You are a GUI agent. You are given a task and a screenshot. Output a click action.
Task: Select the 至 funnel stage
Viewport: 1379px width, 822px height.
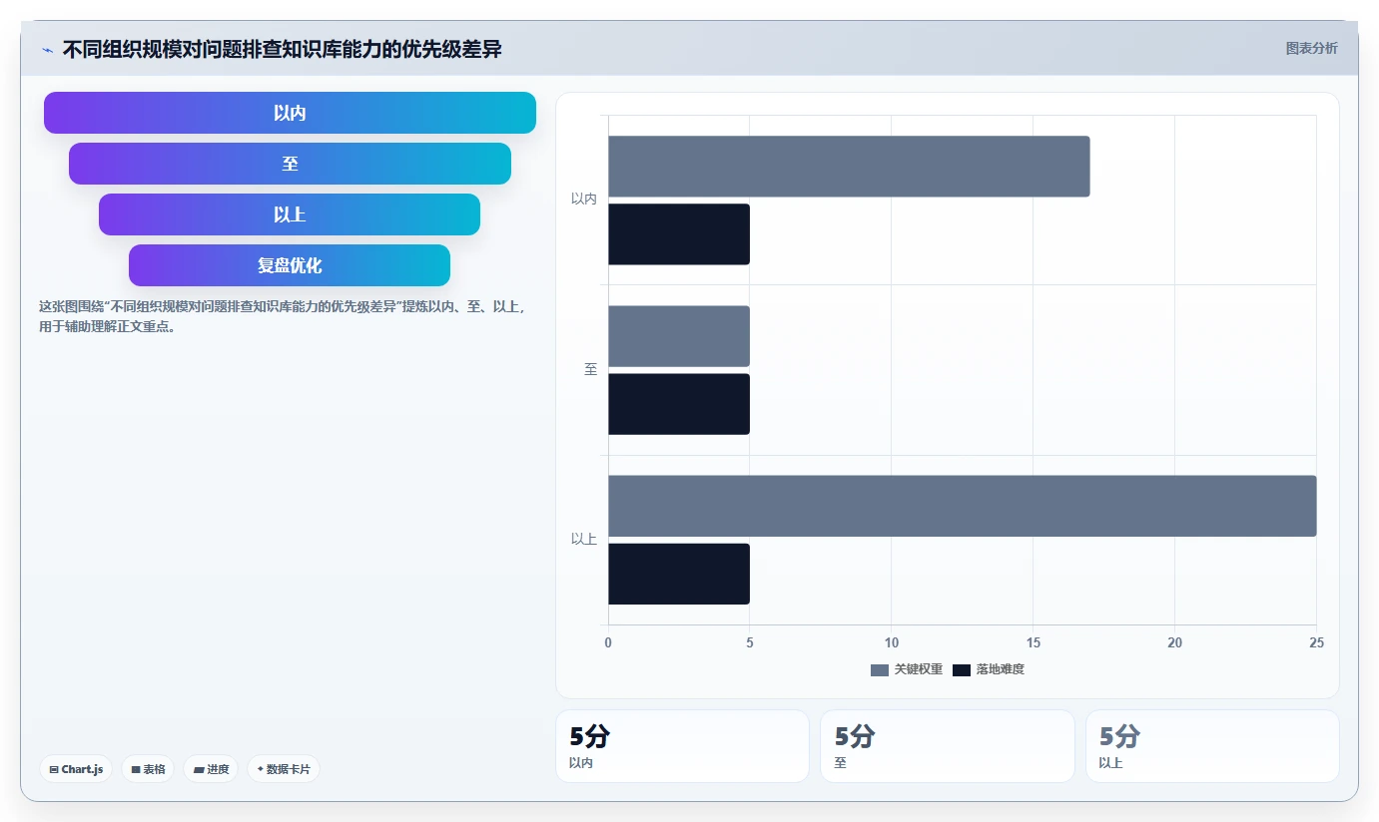pyautogui.click(x=290, y=164)
